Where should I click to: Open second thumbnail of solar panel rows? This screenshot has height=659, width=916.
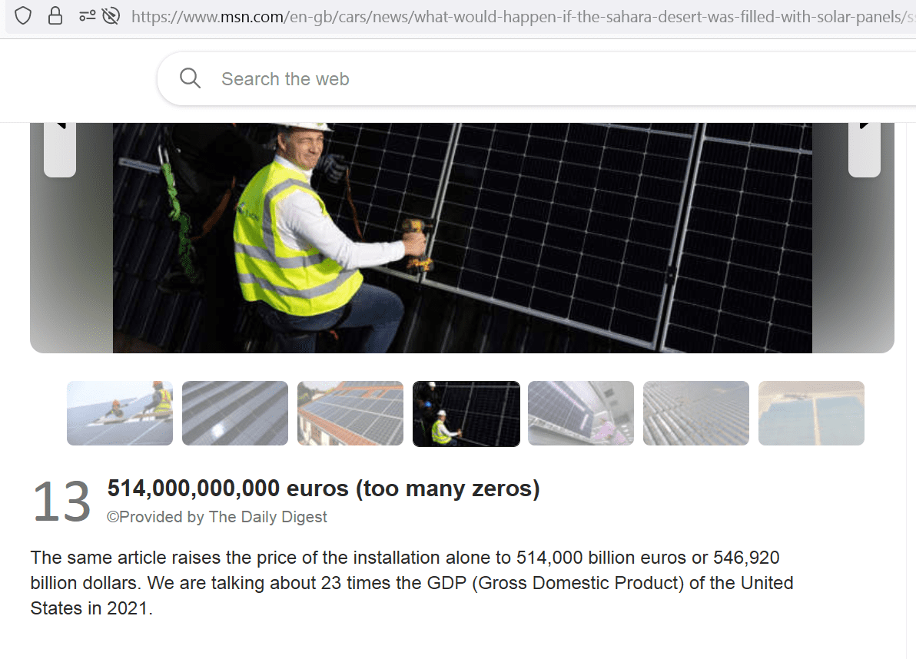pos(235,413)
